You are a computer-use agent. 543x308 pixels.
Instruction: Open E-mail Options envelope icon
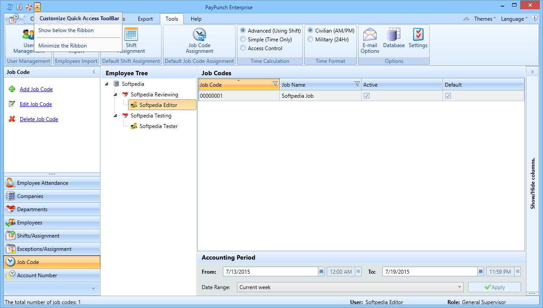[x=369, y=34]
